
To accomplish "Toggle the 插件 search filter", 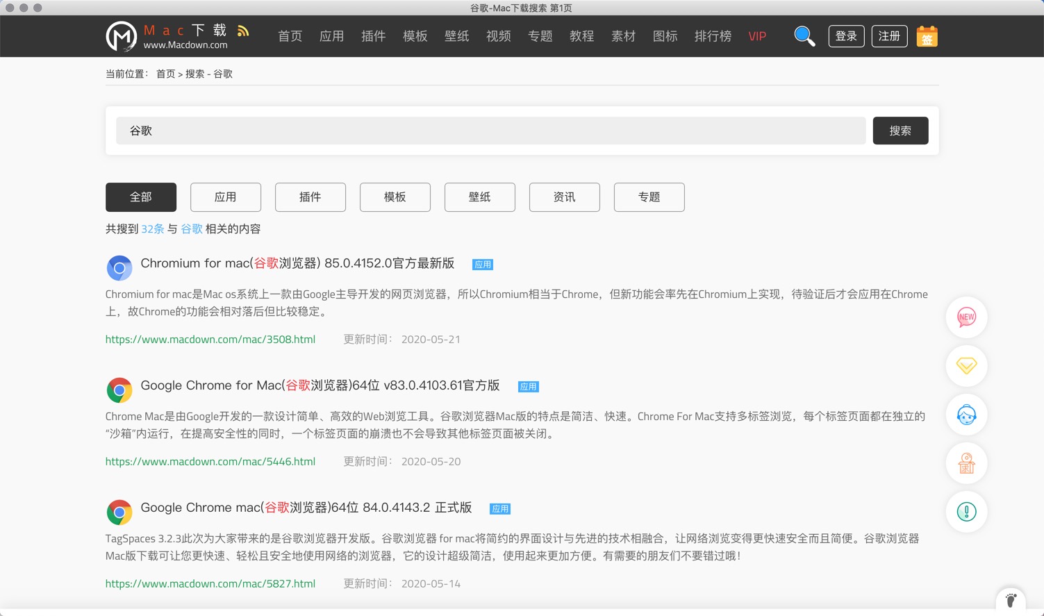I will click(310, 197).
